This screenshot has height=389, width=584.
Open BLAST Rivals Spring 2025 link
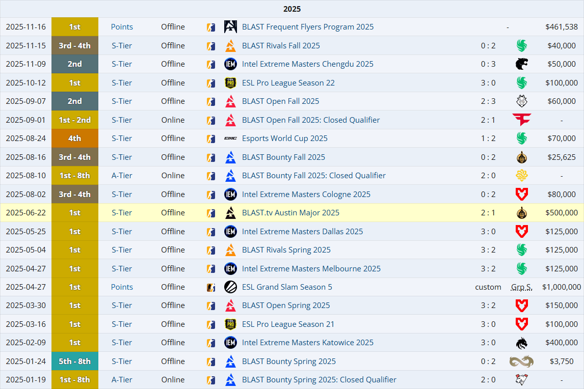(x=286, y=250)
